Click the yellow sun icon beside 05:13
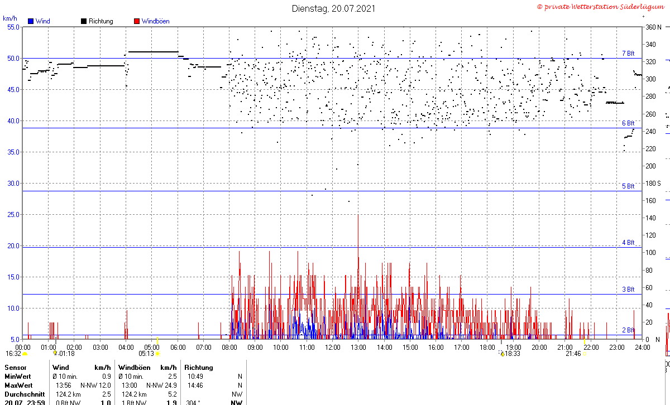The image size is (670, 405). click(158, 354)
